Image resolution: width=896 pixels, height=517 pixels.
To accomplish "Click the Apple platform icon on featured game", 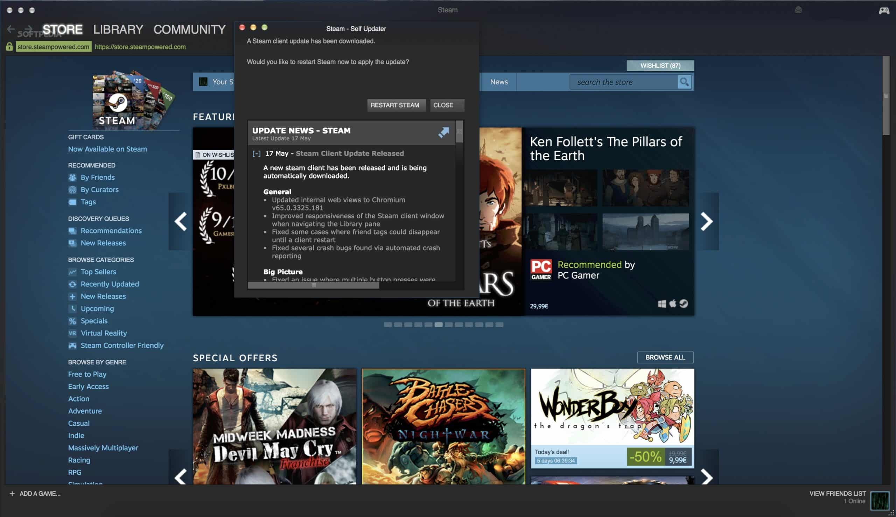I will tap(672, 303).
